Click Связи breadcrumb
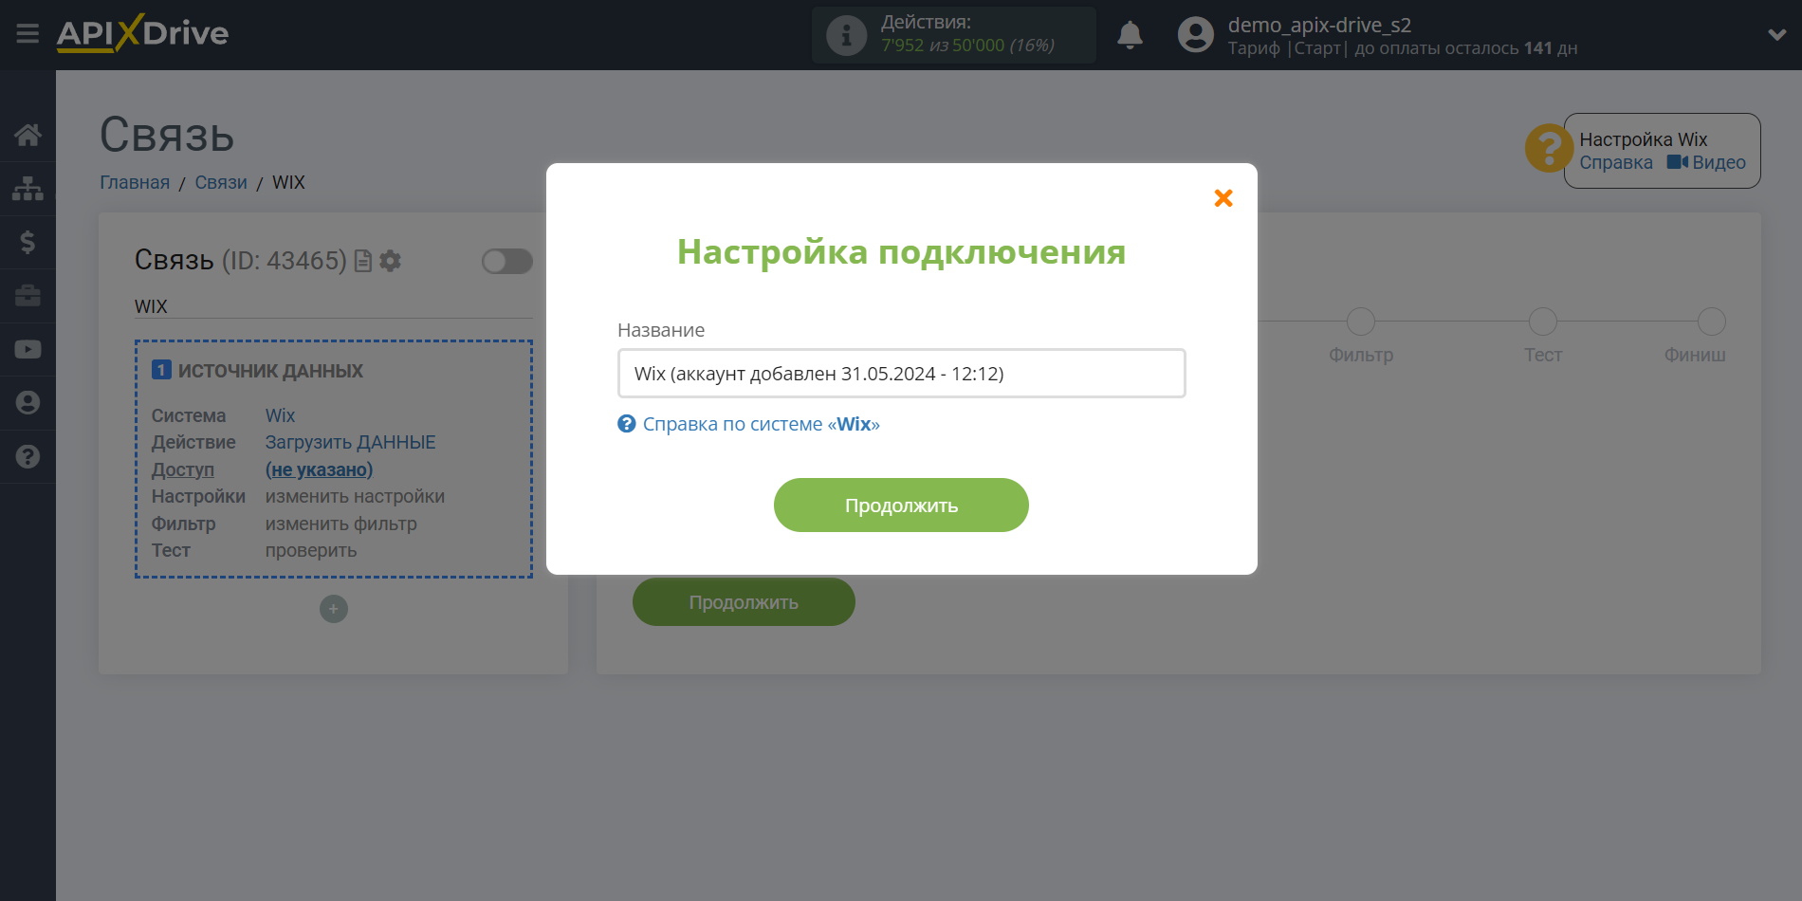The image size is (1802, 901). tap(221, 182)
